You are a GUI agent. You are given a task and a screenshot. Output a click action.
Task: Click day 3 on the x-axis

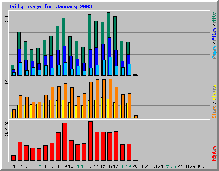(x=27, y=166)
